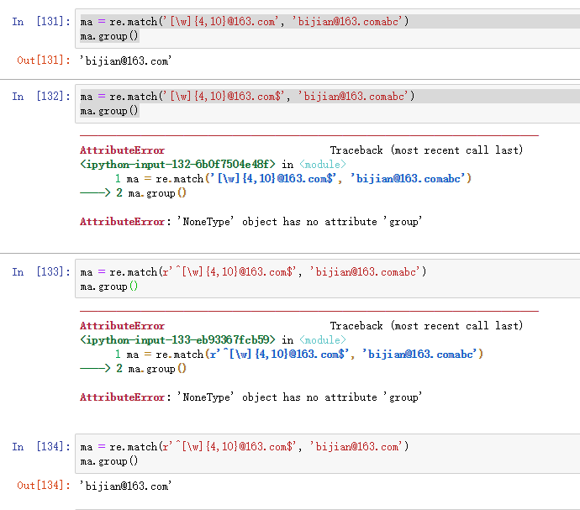The image size is (580, 510).
Task: Click the result text of Out[131]
Action: tap(125, 60)
